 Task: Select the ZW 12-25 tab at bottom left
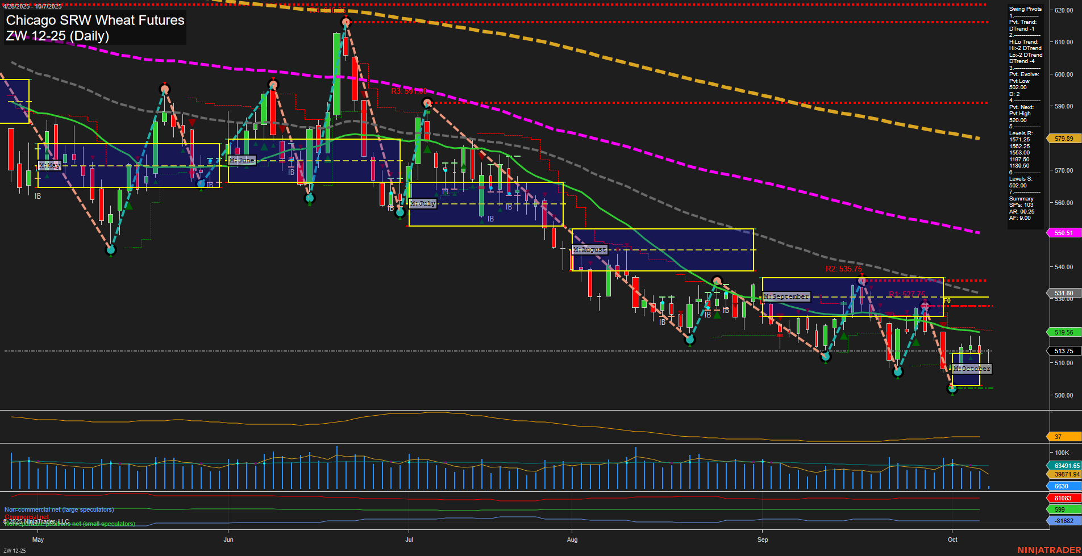[14, 550]
